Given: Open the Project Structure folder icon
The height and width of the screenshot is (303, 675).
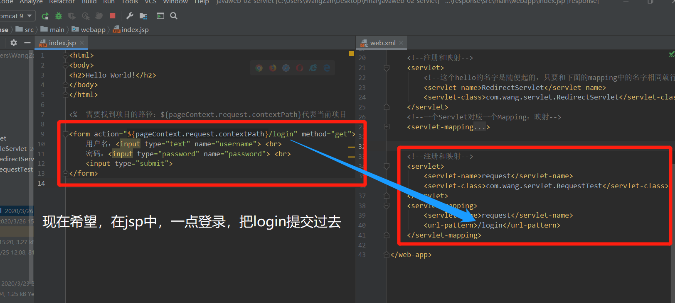Looking at the screenshot, I should (143, 16).
